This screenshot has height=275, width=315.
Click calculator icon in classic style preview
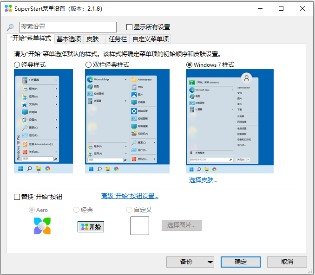(25, 80)
